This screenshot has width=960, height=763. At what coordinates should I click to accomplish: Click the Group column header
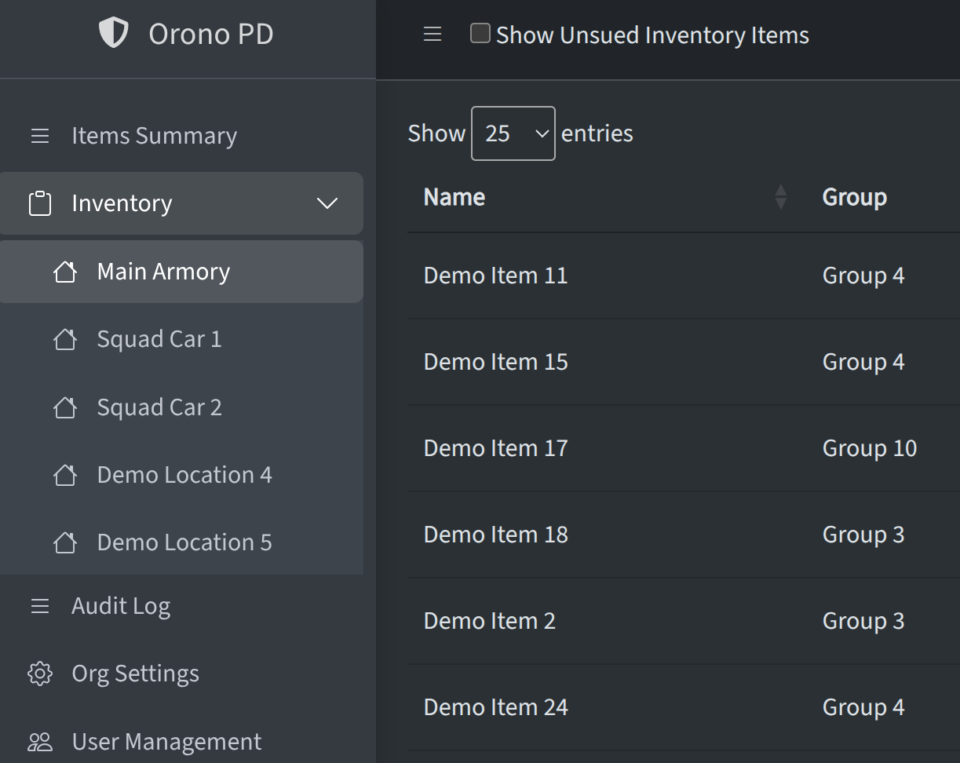click(854, 197)
